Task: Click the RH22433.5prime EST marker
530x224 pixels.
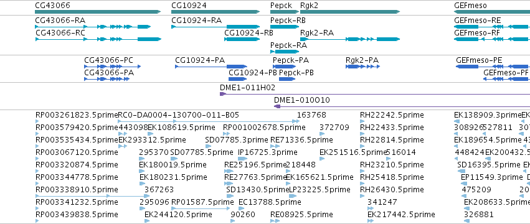Action: [362, 133]
